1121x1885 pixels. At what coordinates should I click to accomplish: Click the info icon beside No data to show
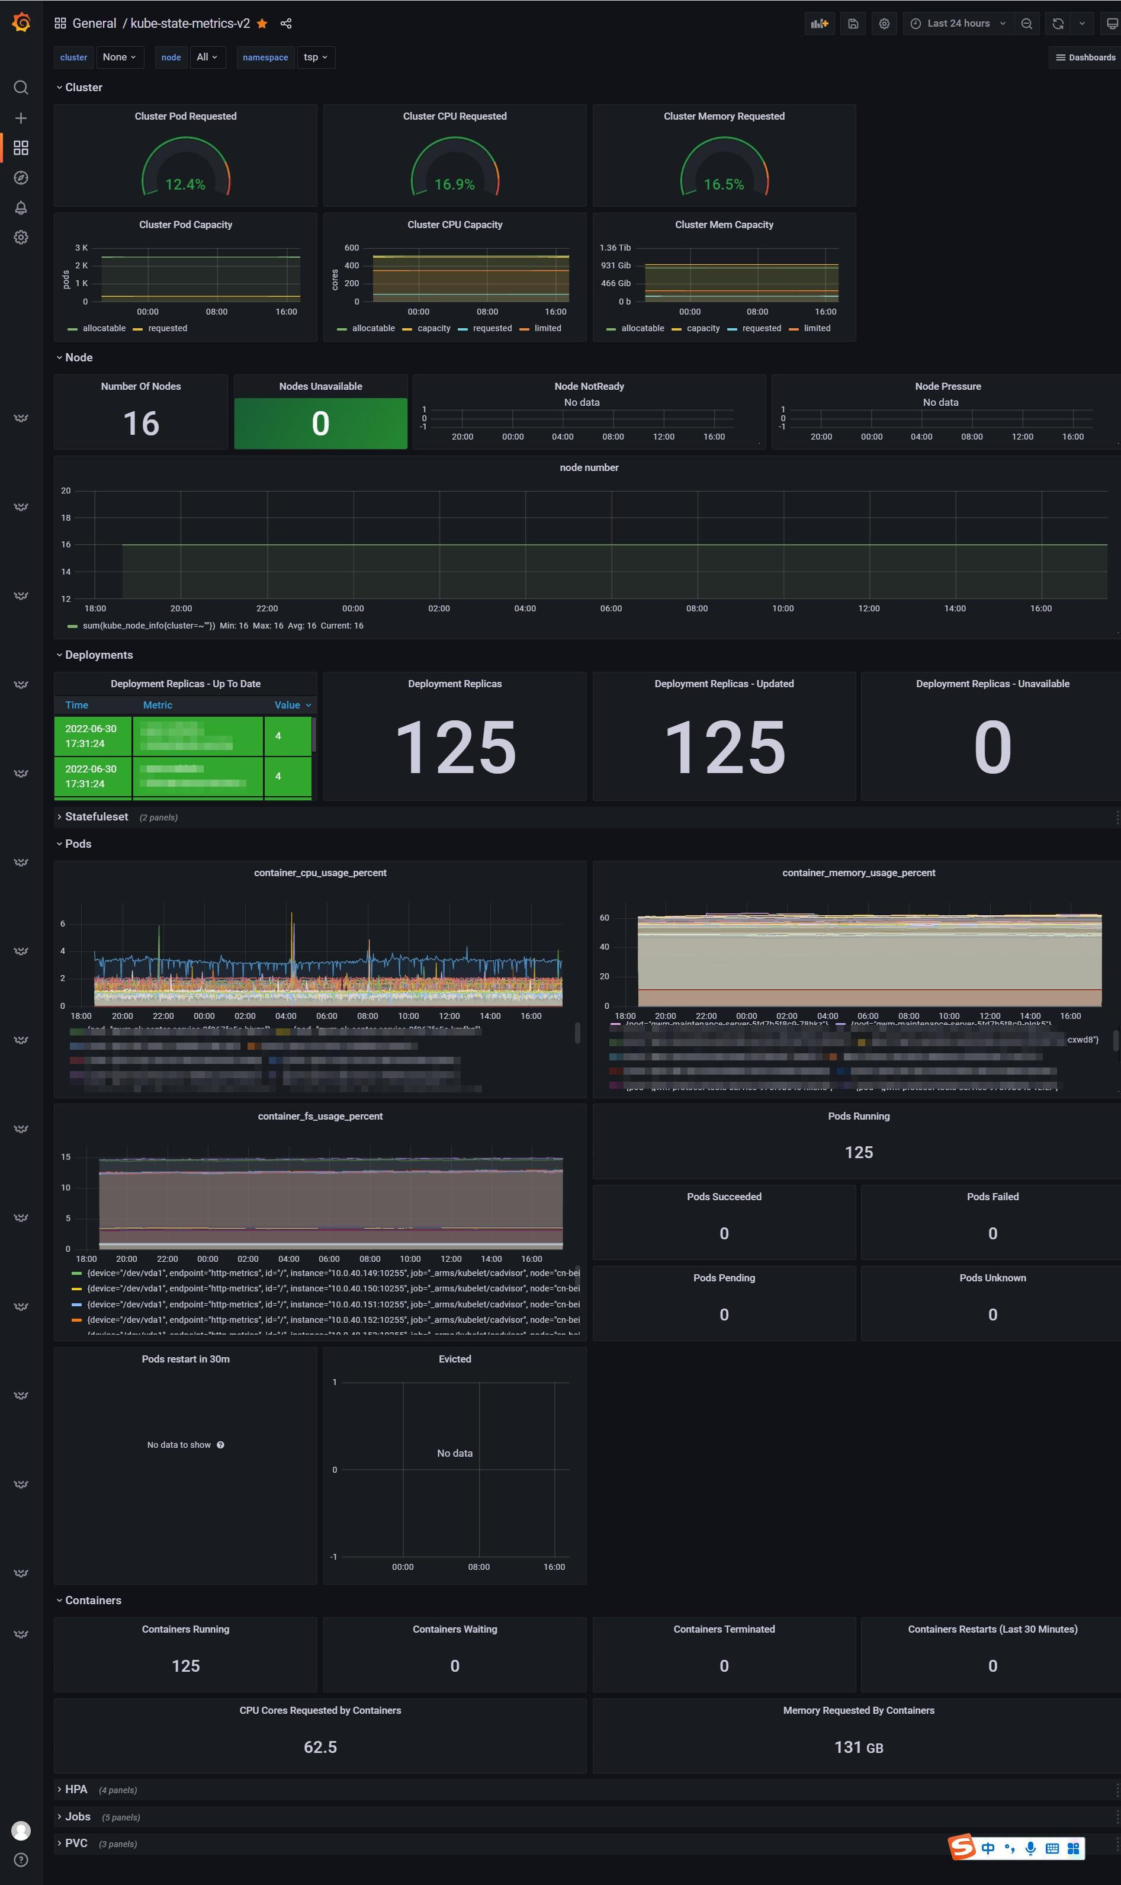click(x=220, y=1444)
